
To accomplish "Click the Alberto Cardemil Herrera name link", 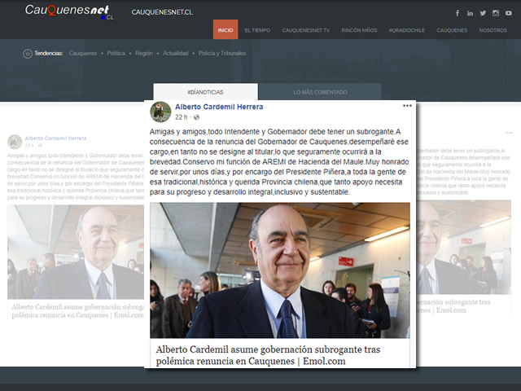I will pyautogui.click(x=219, y=107).
